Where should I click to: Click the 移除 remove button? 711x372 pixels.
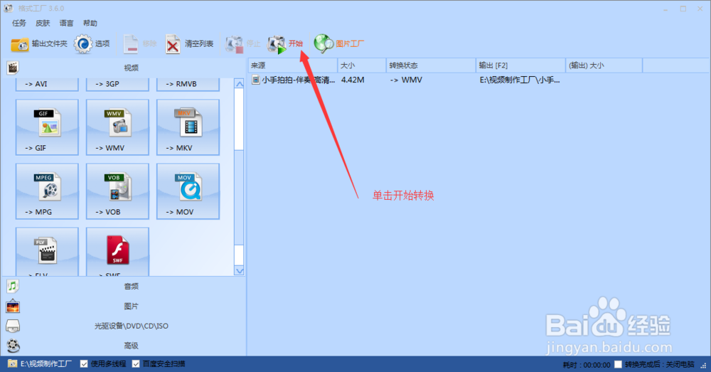pyautogui.click(x=139, y=44)
